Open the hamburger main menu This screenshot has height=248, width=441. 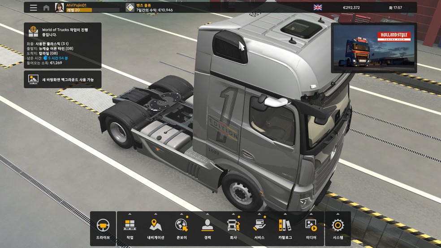[34, 8]
